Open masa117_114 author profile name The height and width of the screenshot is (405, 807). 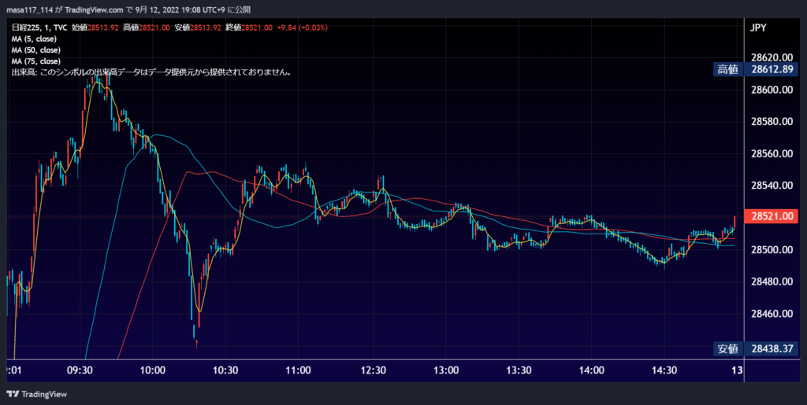coord(30,10)
